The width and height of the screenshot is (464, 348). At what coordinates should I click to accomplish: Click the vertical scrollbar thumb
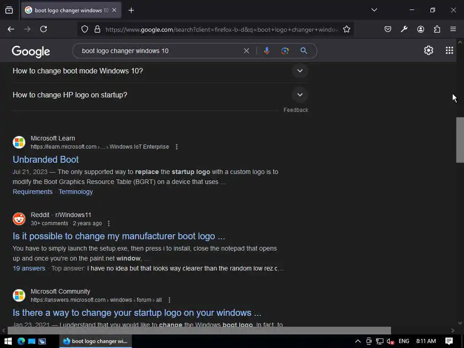click(x=460, y=140)
